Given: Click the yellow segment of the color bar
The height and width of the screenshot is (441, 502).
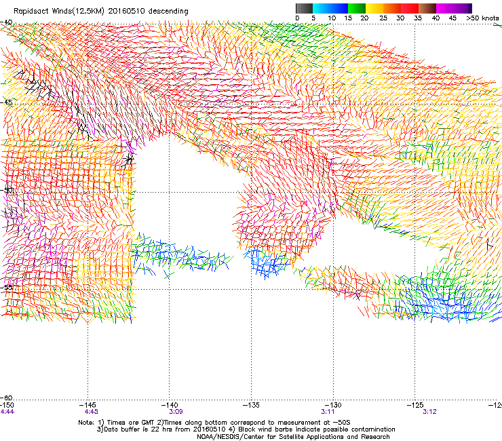Looking at the screenshot, I should [374, 8].
